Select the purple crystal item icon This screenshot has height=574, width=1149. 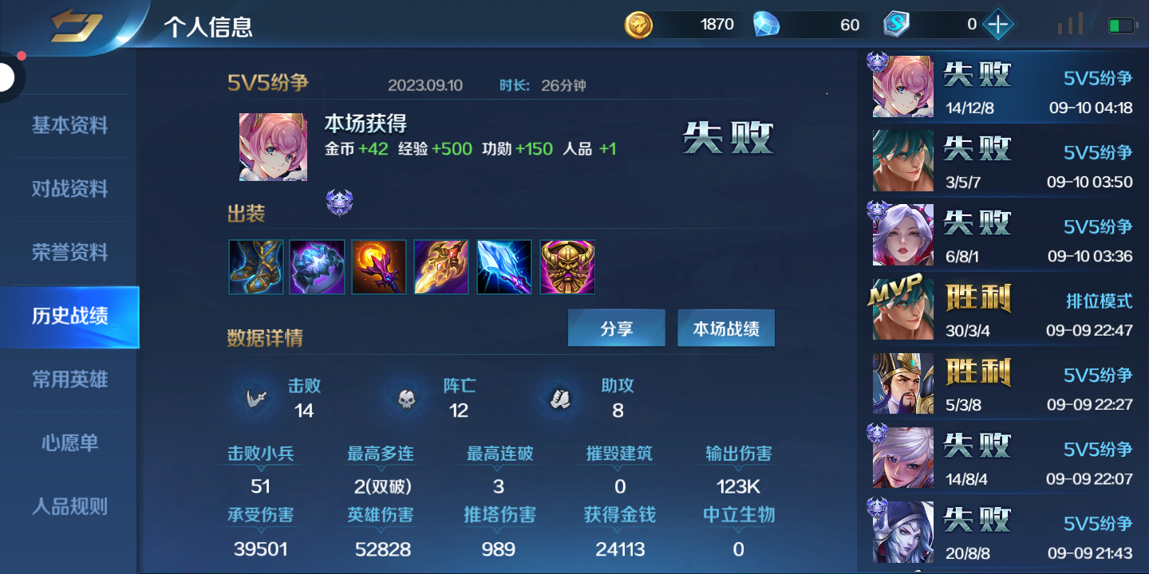pyautogui.click(x=318, y=267)
